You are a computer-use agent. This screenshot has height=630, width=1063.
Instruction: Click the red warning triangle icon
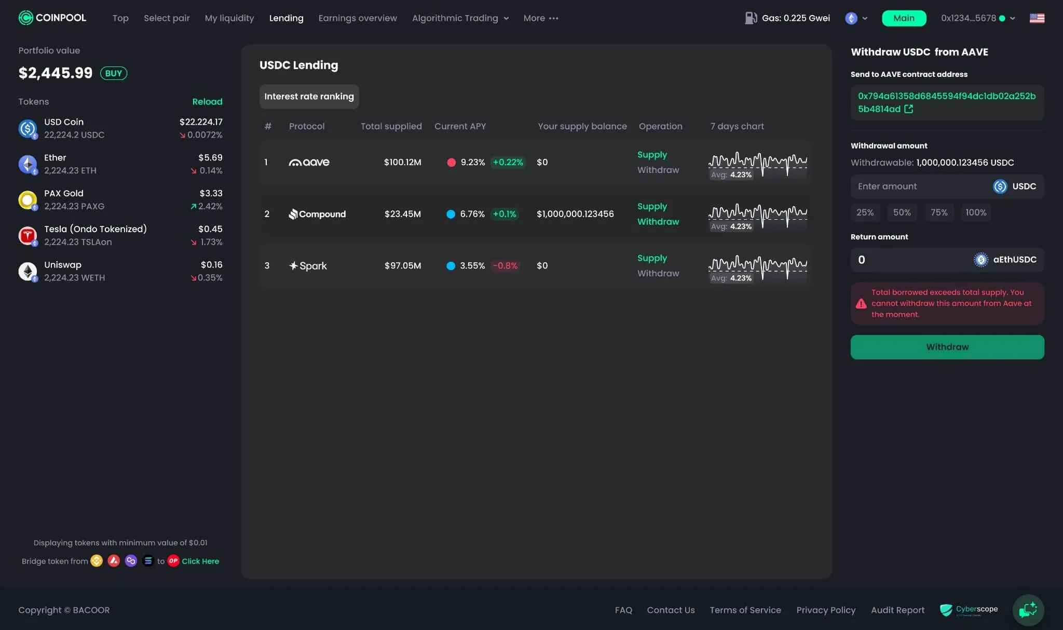tap(861, 303)
